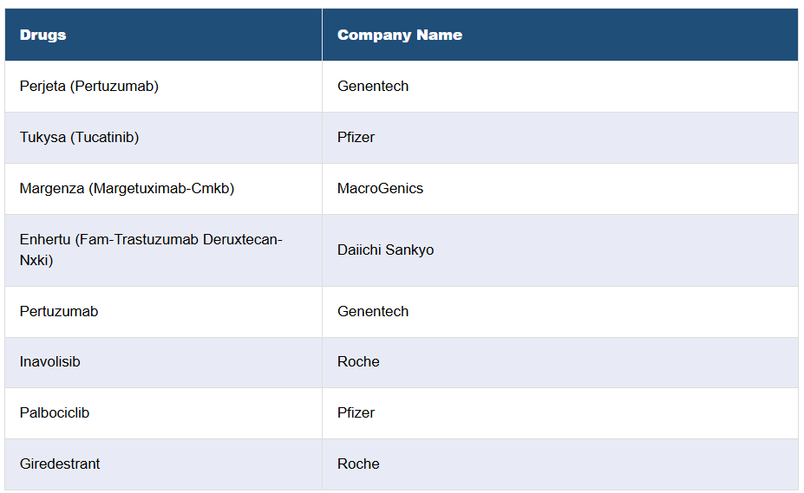Viewport: 804px width, 493px height.
Task: Click Roche next to Giredestrant
Action: [x=359, y=464]
